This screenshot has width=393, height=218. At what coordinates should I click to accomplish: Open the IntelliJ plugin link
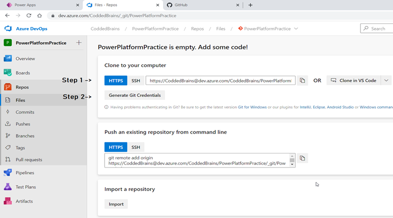[x=305, y=107]
